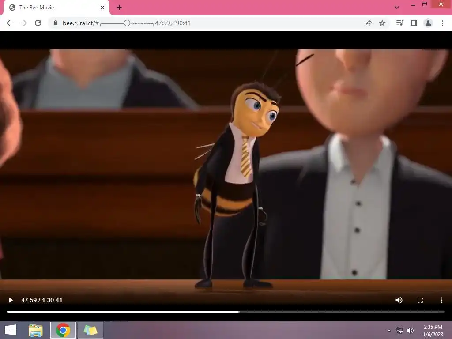
Task: Open video player more options menu
Action: pyautogui.click(x=441, y=300)
